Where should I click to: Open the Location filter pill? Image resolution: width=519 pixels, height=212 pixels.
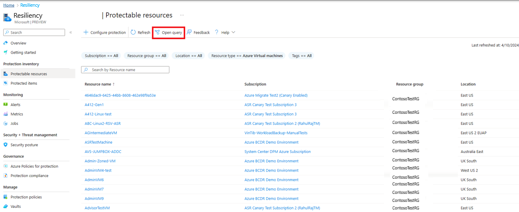(x=188, y=56)
